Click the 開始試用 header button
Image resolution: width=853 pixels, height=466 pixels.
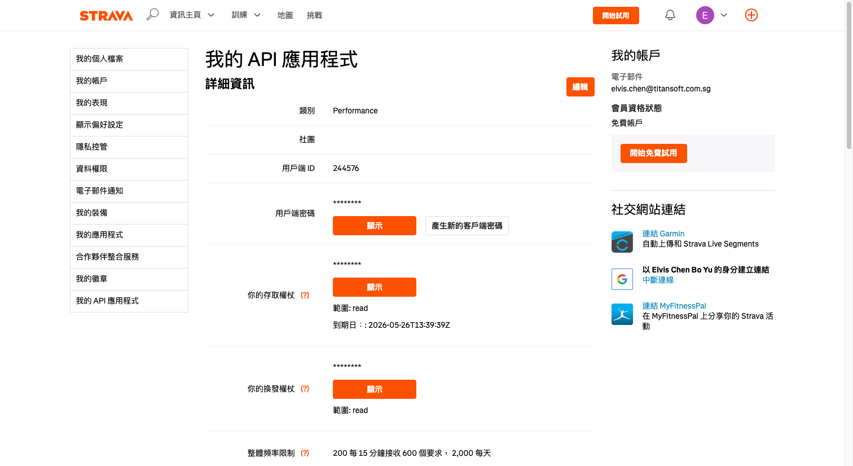point(615,15)
